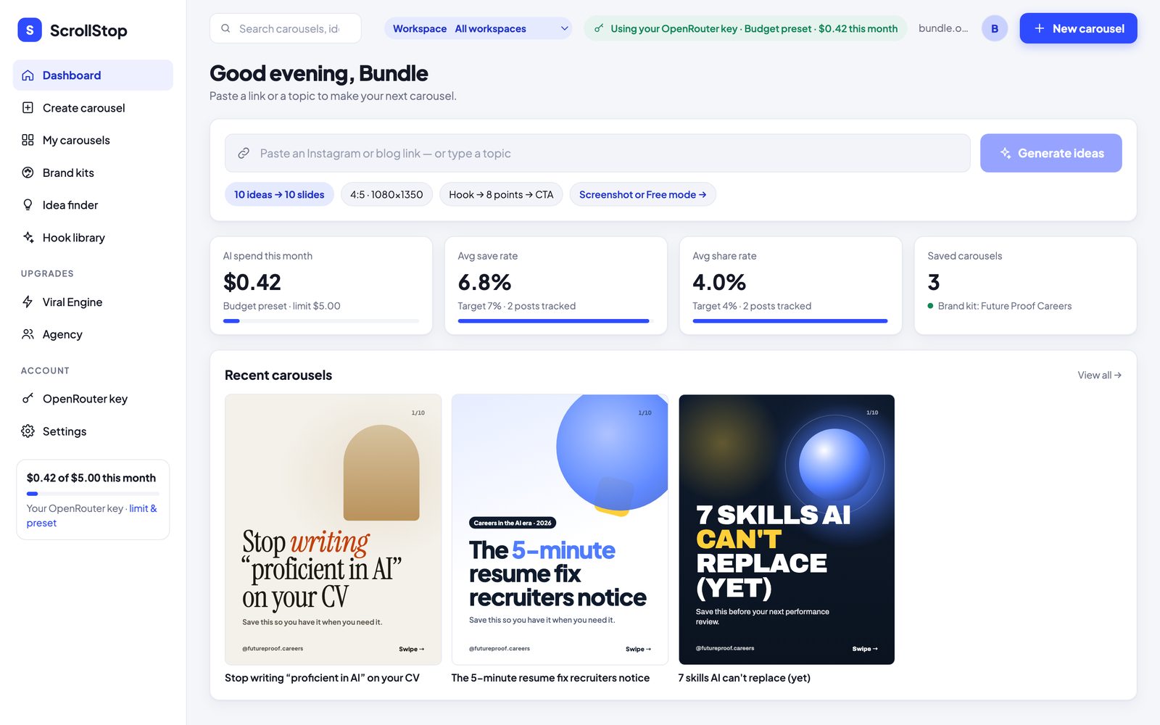Click the Viral Engine lightning icon
This screenshot has height=725, width=1160.
click(x=28, y=302)
